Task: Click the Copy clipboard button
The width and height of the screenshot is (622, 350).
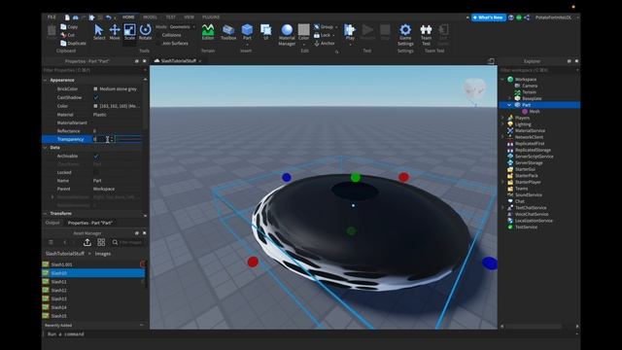Action: coord(69,26)
